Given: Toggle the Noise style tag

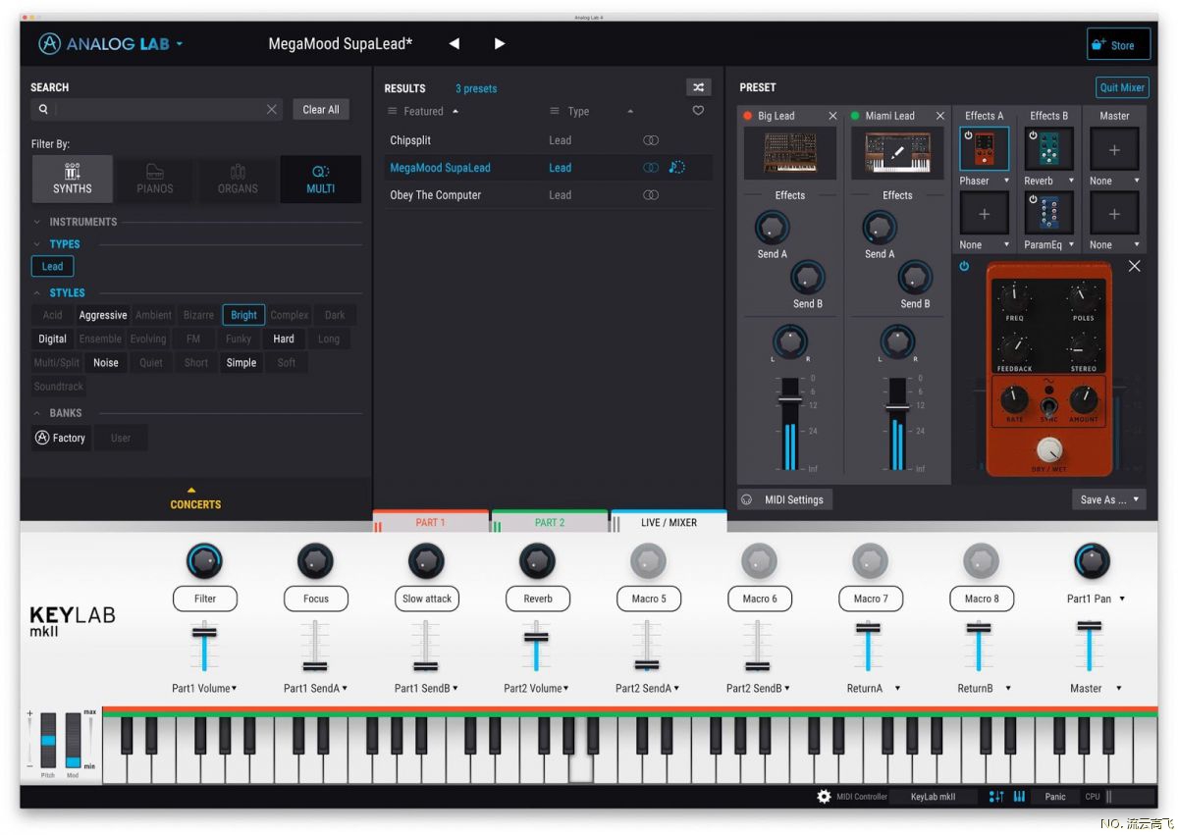Looking at the screenshot, I should [106, 362].
